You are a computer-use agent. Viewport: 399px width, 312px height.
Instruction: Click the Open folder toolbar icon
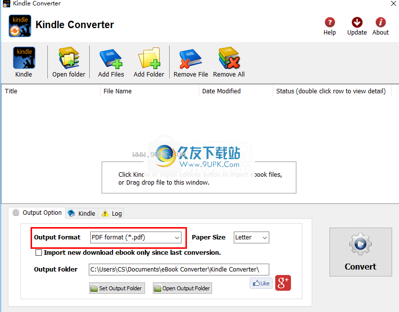point(69,62)
